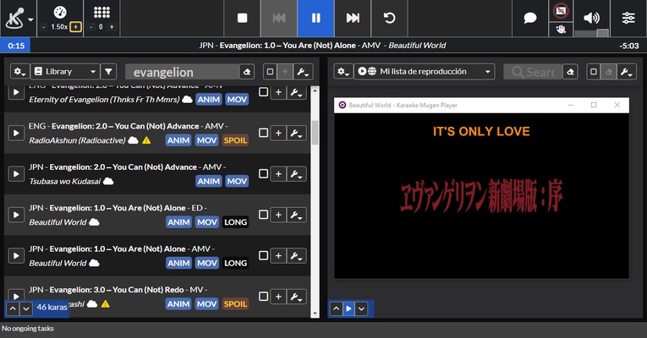Viewport: 647px width, 338px height.
Task: Click the playback speed gauge icon
Action: pyautogui.click(x=60, y=12)
